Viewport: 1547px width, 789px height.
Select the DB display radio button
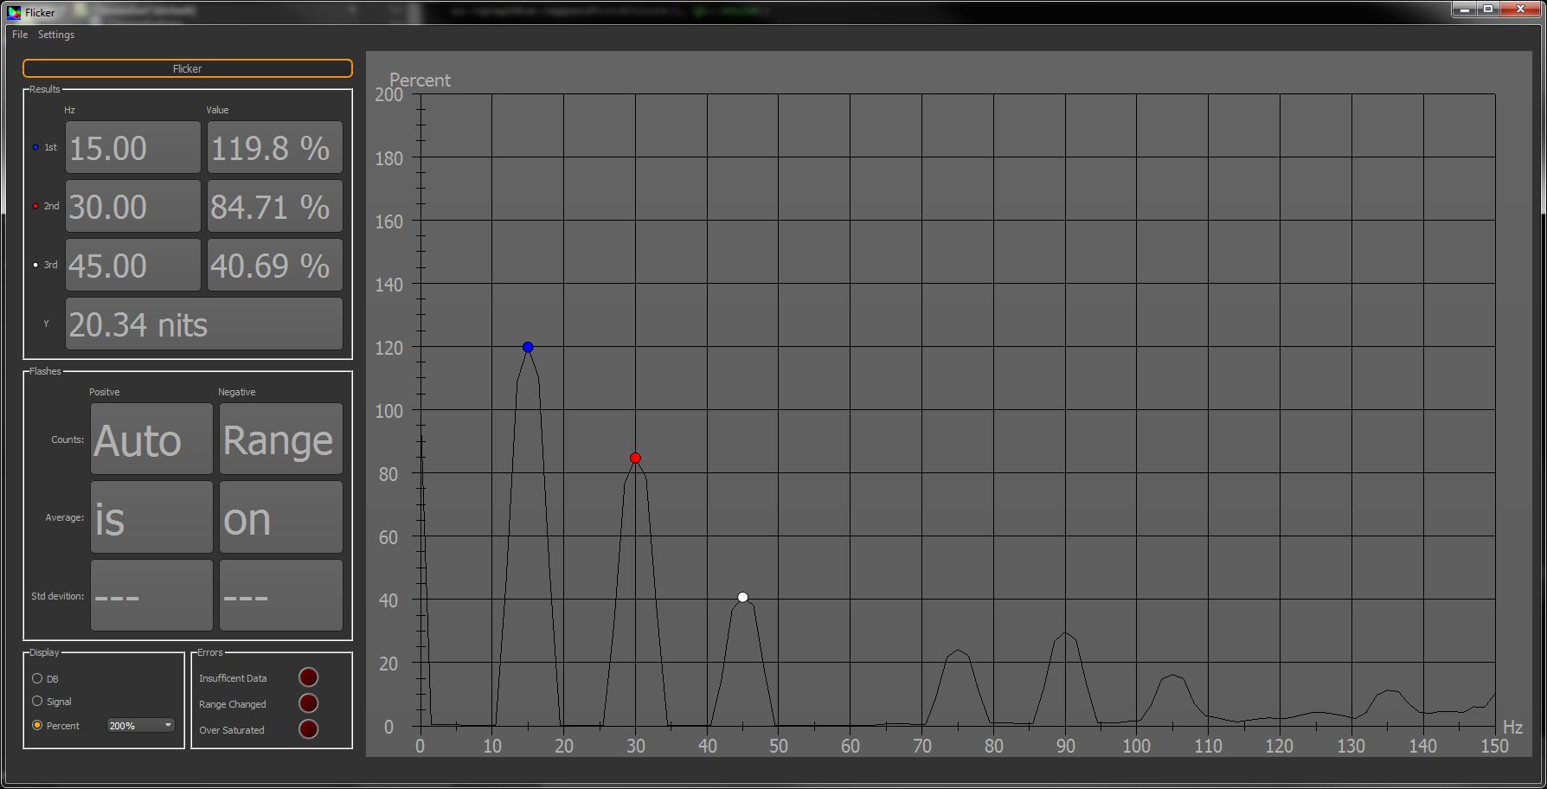pyautogui.click(x=37, y=679)
